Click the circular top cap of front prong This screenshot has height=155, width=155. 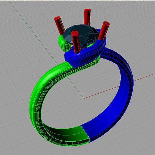[74, 33]
